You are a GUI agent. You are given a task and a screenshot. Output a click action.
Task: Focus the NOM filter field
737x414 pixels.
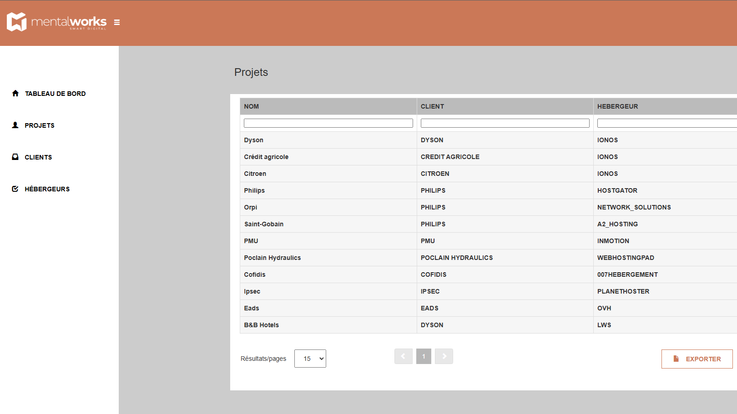328,123
